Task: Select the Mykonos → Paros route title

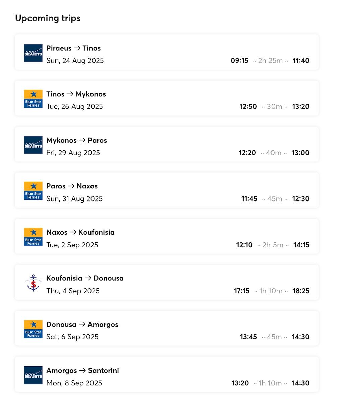Action: click(76, 140)
